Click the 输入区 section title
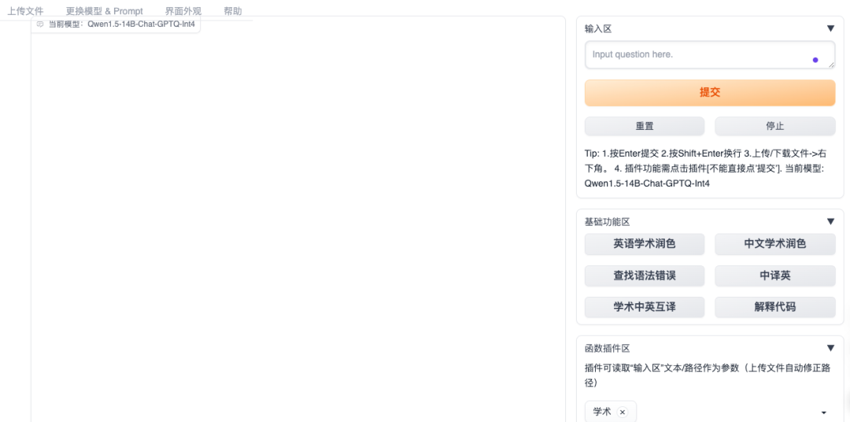The width and height of the screenshot is (850, 422). (598, 29)
